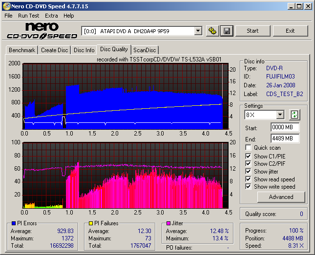Open the Advanced settings button

[x=281, y=197]
